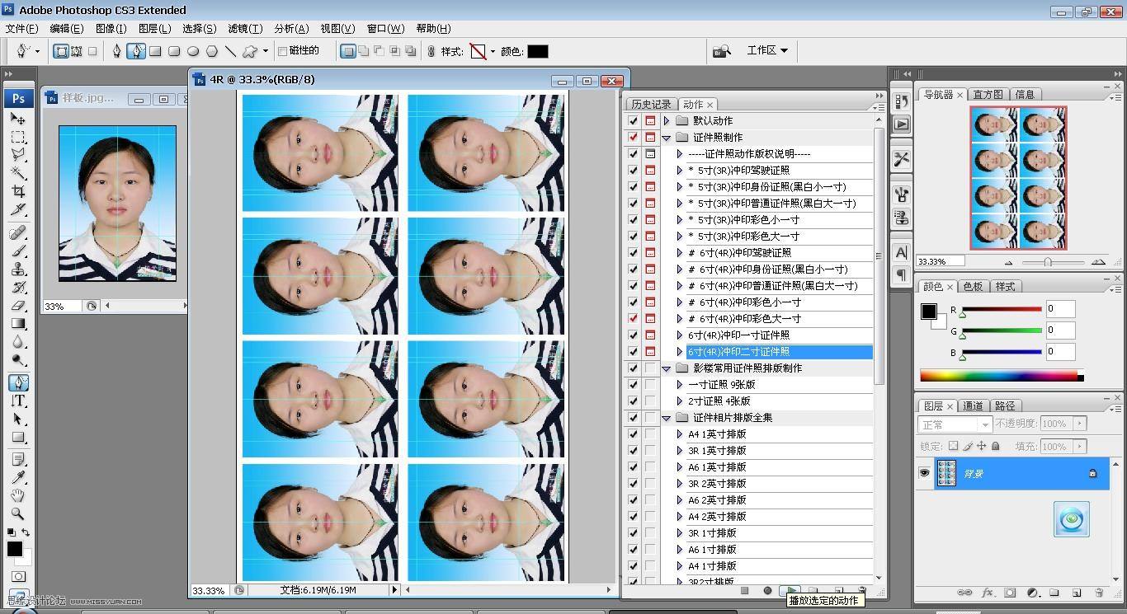Screen dimensions: 1127x614
Task: Select the A4 1英寸排版 action
Action: 717,434
